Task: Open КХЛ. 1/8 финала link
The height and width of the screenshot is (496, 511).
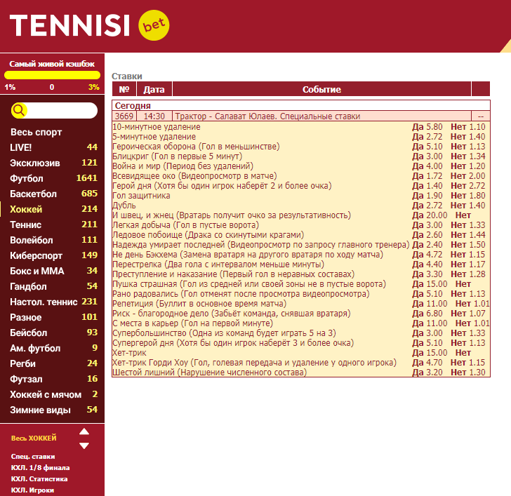Action: [40, 468]
